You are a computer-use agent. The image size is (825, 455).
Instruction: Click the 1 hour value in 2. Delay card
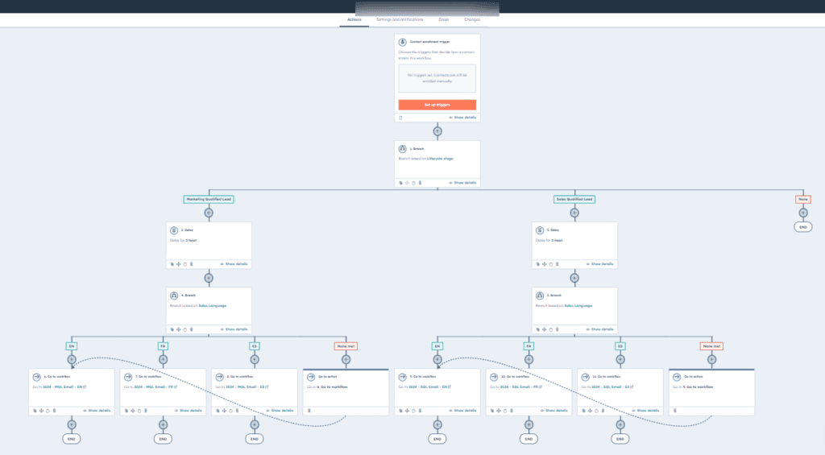click(191, 241)
